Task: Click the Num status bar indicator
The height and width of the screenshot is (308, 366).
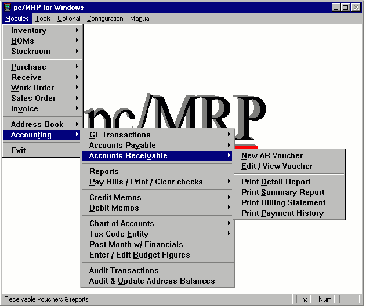Action: tap(325, 299)
